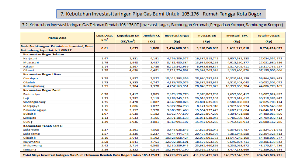This screenshot has width=295, height=166.
Task: Select Cibuluh kepadatan value 3,855
Action: pyautogui.click(x=133, y=82)
